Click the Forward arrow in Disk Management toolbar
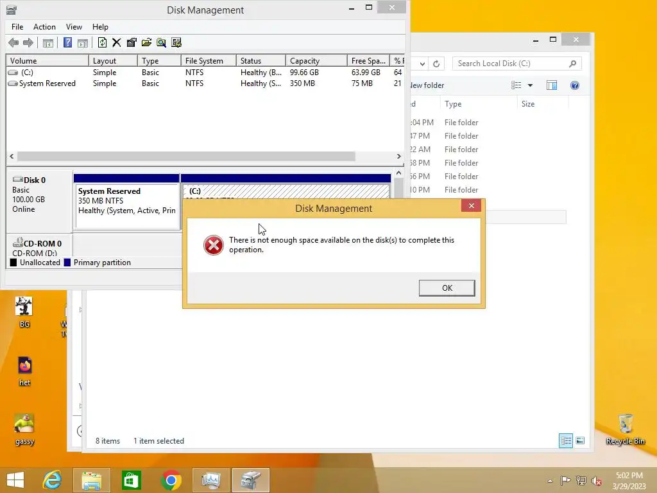 click(x=28, y=42)
